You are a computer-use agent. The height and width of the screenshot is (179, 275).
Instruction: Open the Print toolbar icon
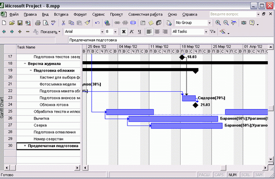click(x=38, y=23)
